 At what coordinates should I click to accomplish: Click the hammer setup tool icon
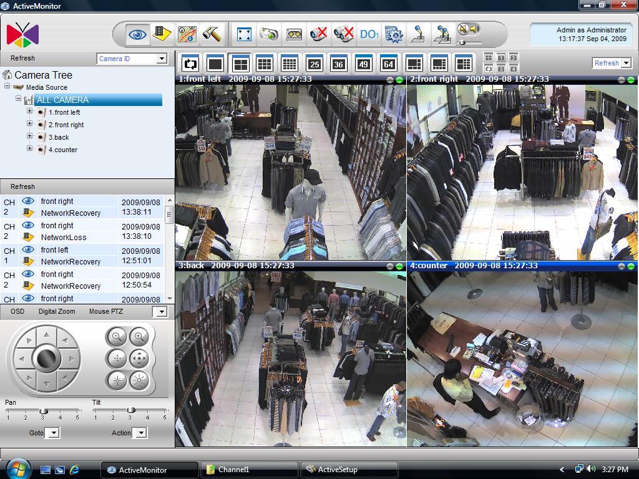click(x=212, y=34)
